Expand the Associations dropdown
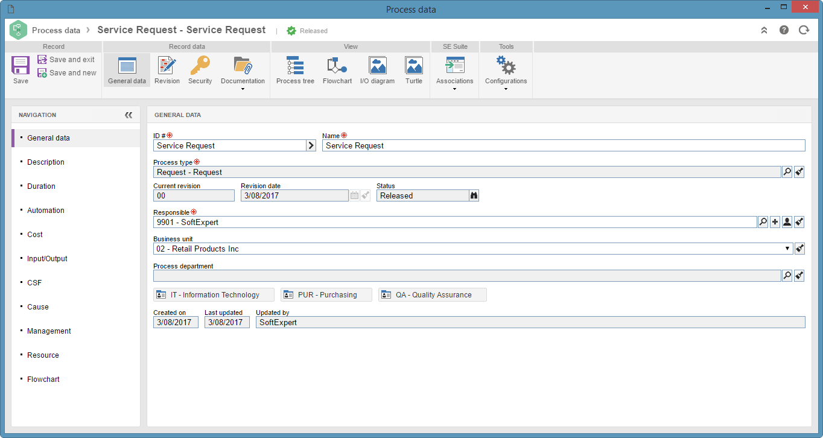 [454, 89]
